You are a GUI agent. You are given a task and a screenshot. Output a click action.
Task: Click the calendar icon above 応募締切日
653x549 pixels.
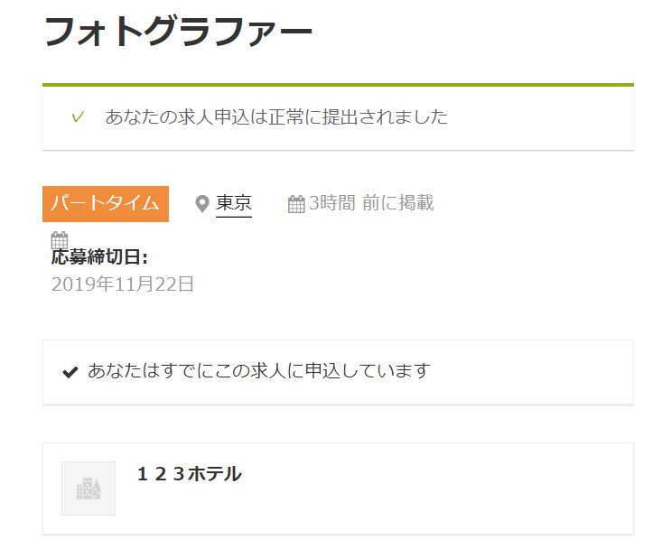tap(60, 240)
